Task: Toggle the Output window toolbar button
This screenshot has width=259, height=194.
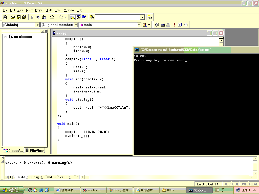Action: [x=78, y=17]
